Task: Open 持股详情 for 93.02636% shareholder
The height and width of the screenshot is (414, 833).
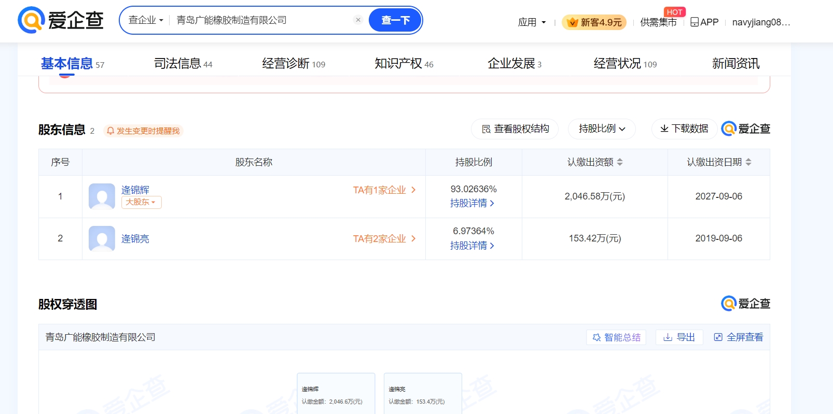Action: (472, 203)
